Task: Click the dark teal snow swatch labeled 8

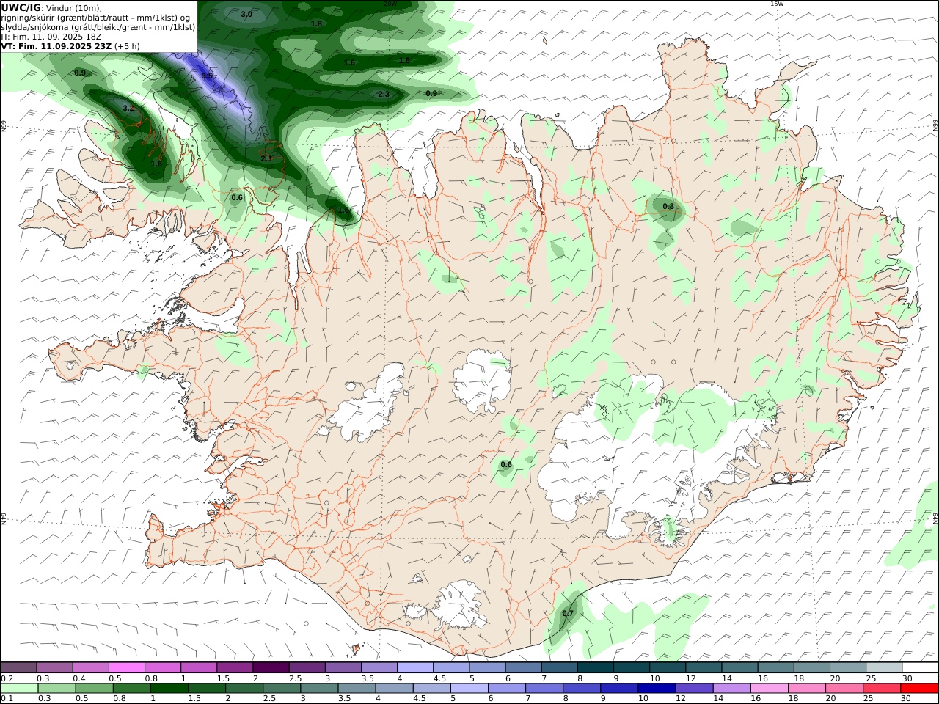Action: pyautogui.click(x=596, y=667)
